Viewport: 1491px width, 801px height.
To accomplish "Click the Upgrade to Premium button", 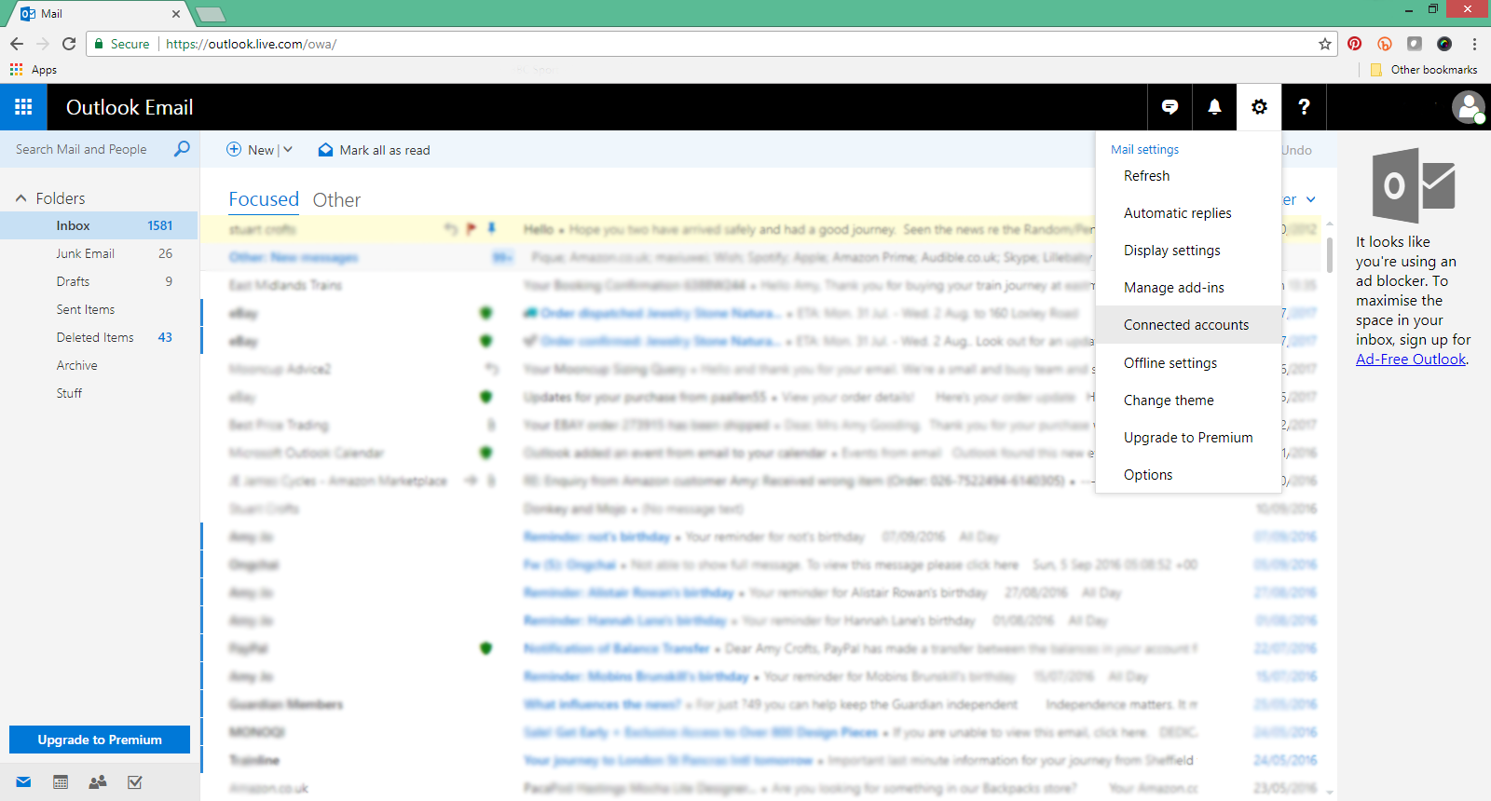I will [x=100, y=740].
